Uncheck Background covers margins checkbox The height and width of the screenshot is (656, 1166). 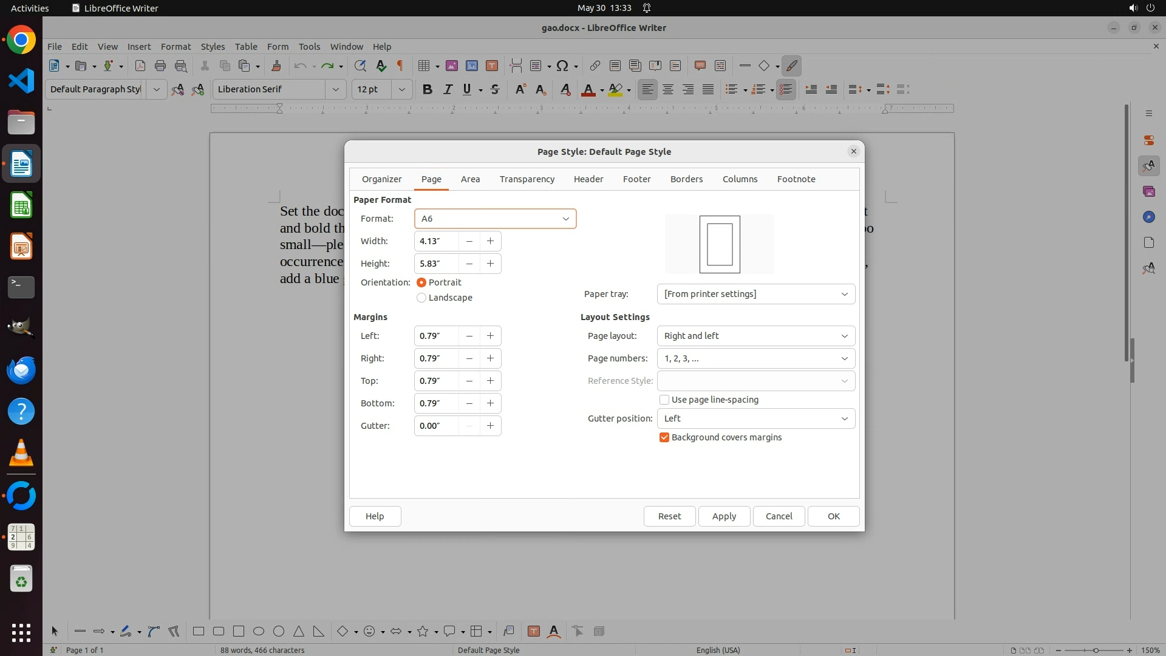[x=664, y=437]
